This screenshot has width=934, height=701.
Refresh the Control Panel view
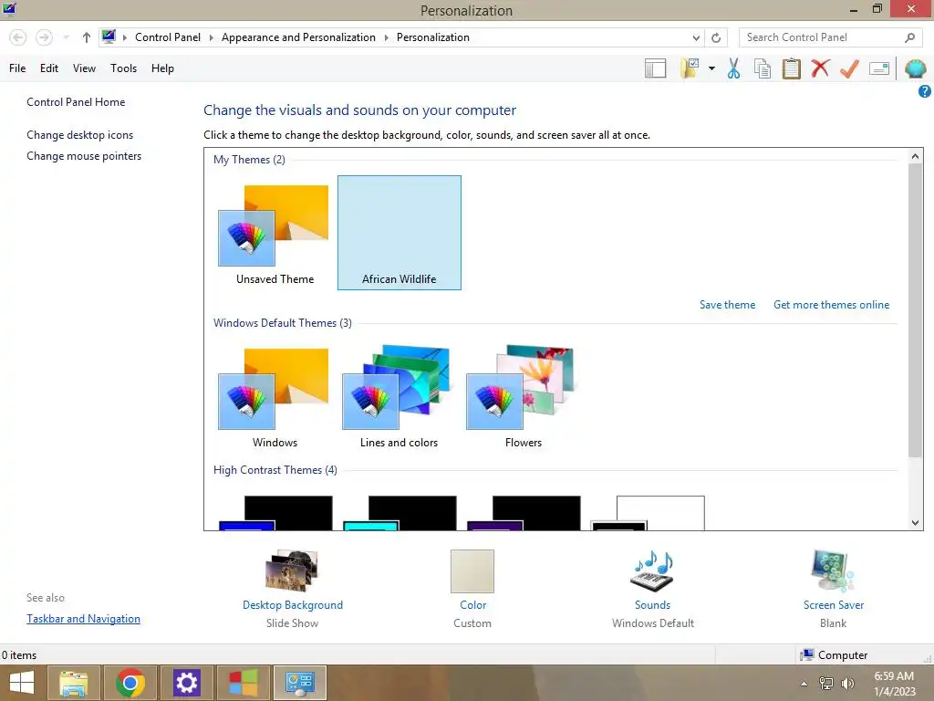pyautogui.click(x=716, y=37)
